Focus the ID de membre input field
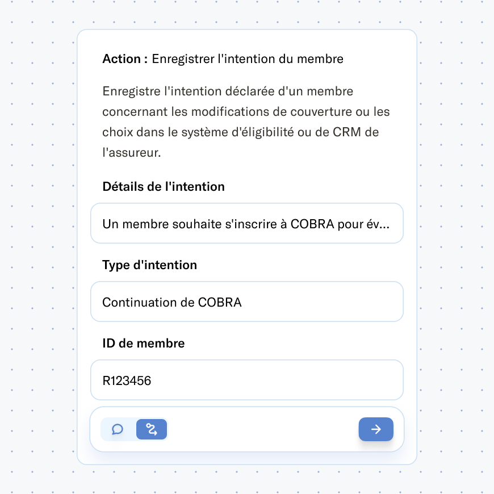The width and height of the screenshot is (494, 494). [x=246, y=380]
